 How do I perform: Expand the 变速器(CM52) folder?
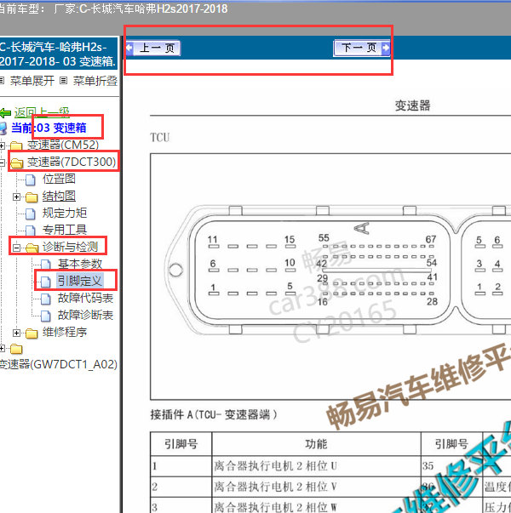click(3, 145)
